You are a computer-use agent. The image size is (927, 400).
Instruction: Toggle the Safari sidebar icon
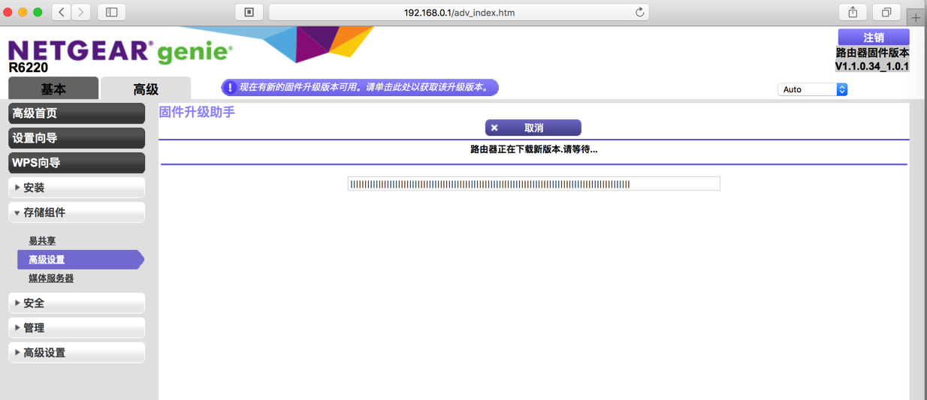click(x=111, y=12)
